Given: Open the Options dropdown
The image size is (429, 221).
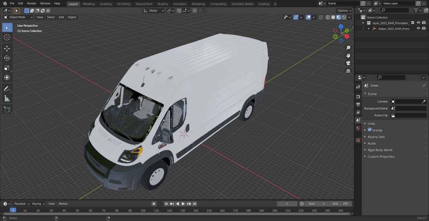Looking at the screenshot, I should 345,11.
